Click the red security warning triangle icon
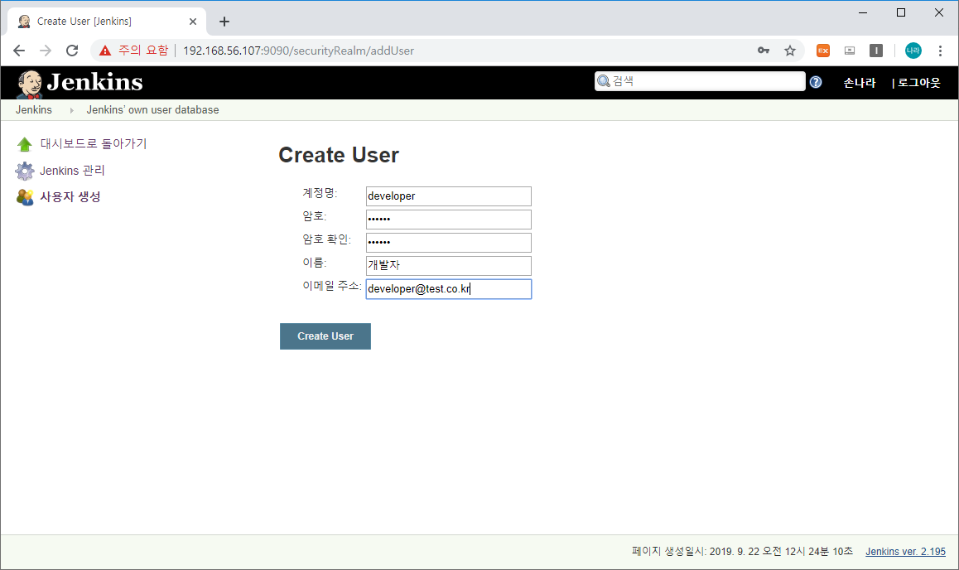The height and width of the screenshot is (570, 959). click(105, 51)
